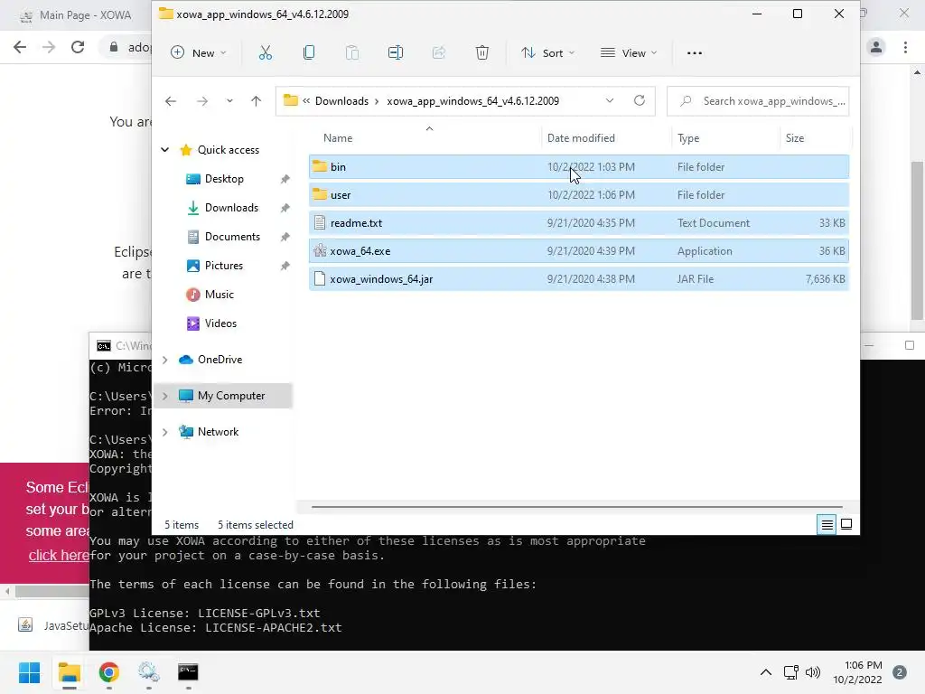Show hidden system tray icons
Image resolution: width=925 pixels, height=694 pixels.
click(766, 672)
